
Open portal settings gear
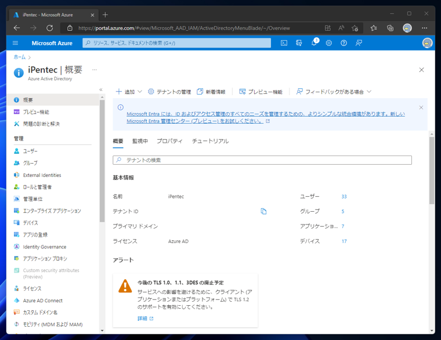click(329, 43)
